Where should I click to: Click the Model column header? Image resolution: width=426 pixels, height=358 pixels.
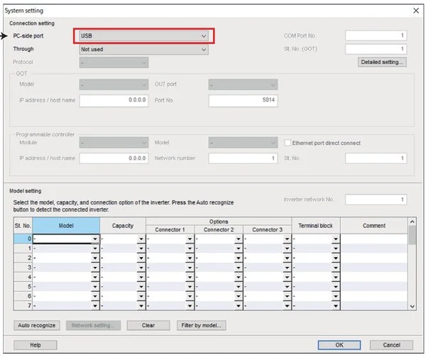tap(66, 225)
